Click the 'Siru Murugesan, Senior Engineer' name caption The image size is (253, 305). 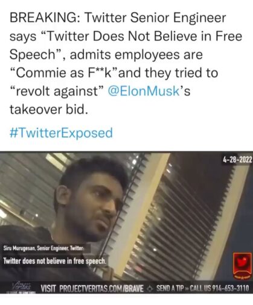click(44, 248)
